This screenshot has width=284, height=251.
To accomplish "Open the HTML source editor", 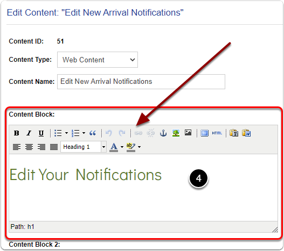I will tap(217, 133).
